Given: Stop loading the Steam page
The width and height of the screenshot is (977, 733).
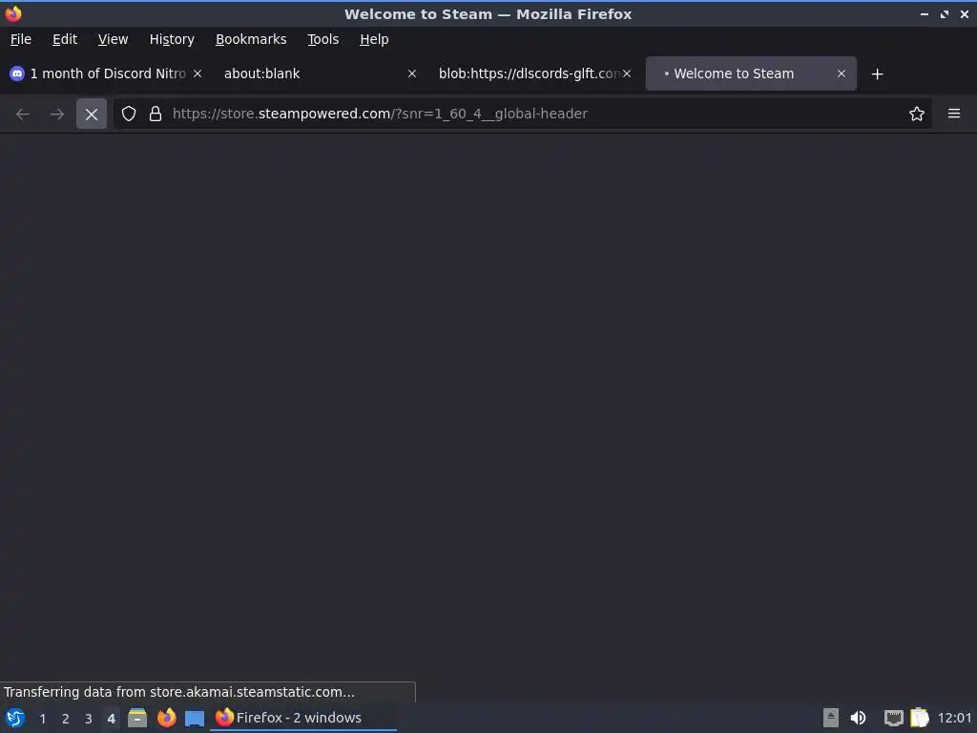Looking at the screenshot, I should tap(91, 115).
